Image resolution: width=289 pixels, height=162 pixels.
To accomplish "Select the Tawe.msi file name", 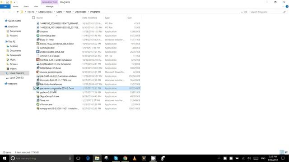I will tap(45, 100).
